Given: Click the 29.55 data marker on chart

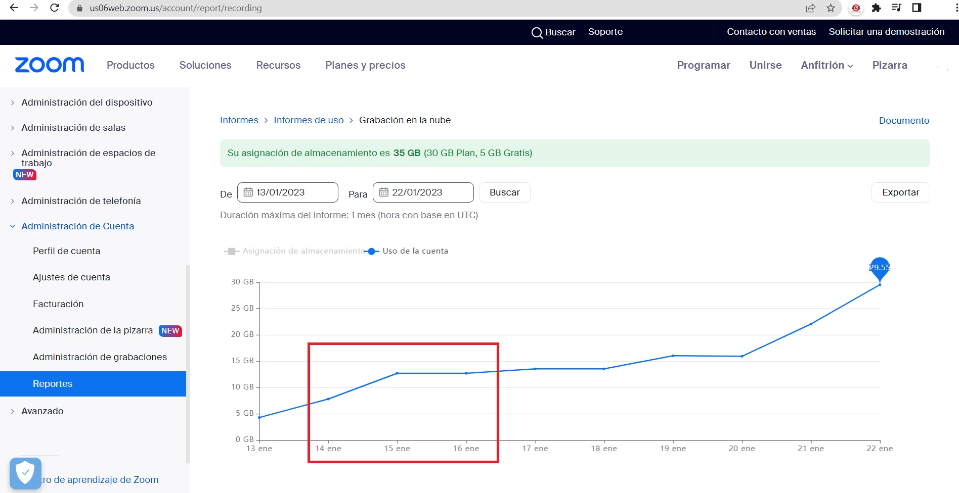Looking at the screenshot, I should [880, 268].
